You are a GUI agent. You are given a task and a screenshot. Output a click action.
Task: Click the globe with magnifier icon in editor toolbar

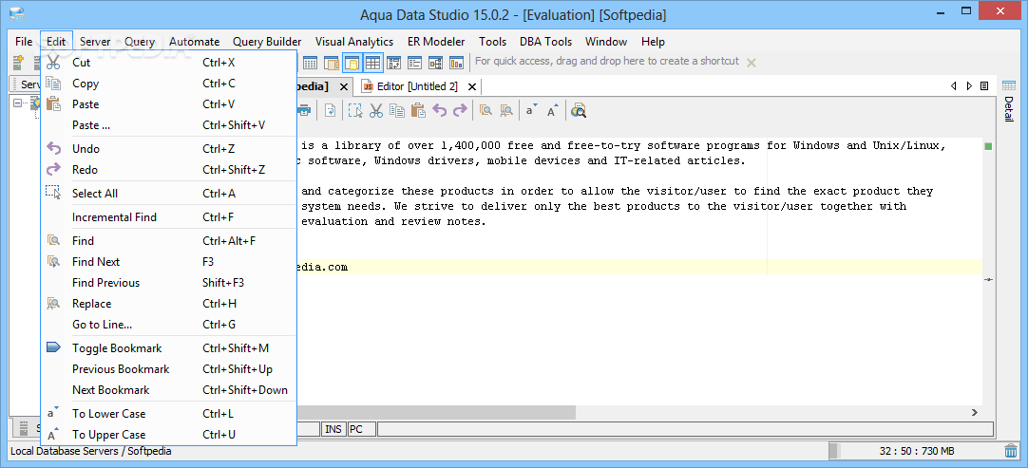(x=578, y=111)
